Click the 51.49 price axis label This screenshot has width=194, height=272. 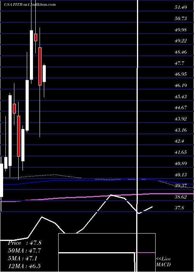[x=181, y=7]
